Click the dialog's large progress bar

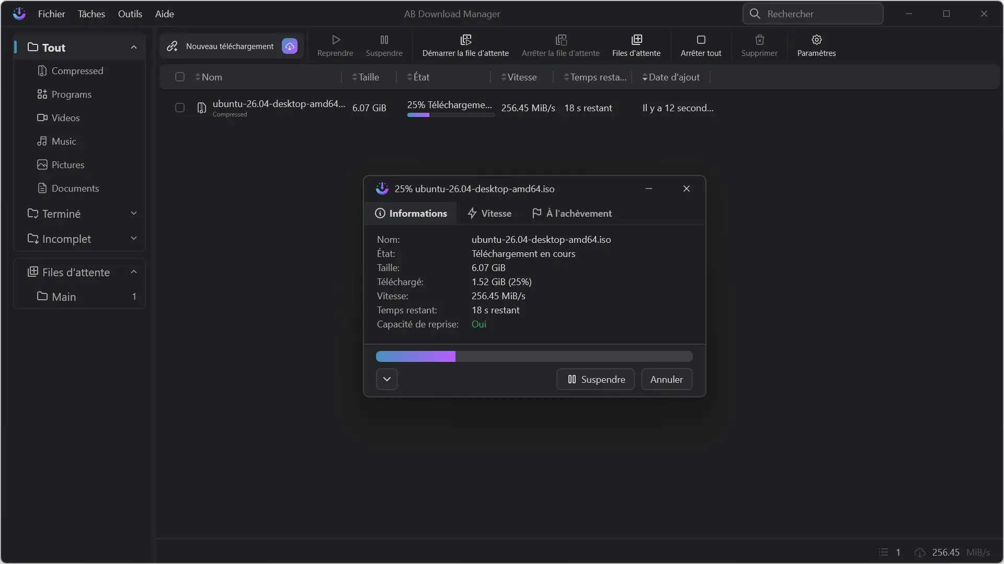(x=534, y=356)
